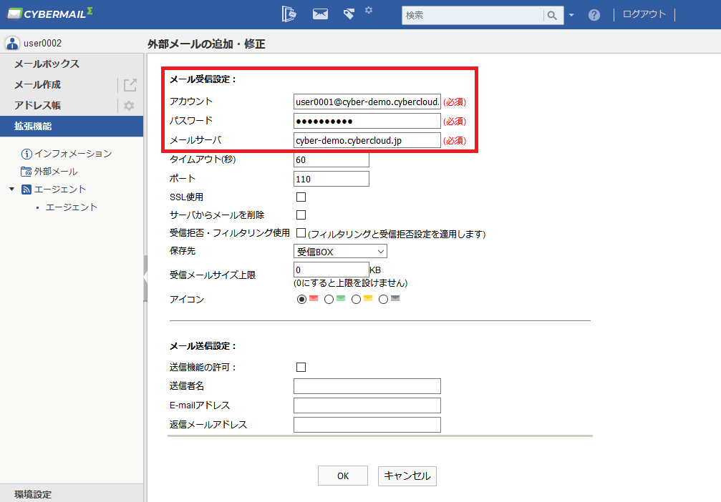Screen dimensions: 721x502
Task: Click the address book door icon in header
Action: tap(289, 14)
